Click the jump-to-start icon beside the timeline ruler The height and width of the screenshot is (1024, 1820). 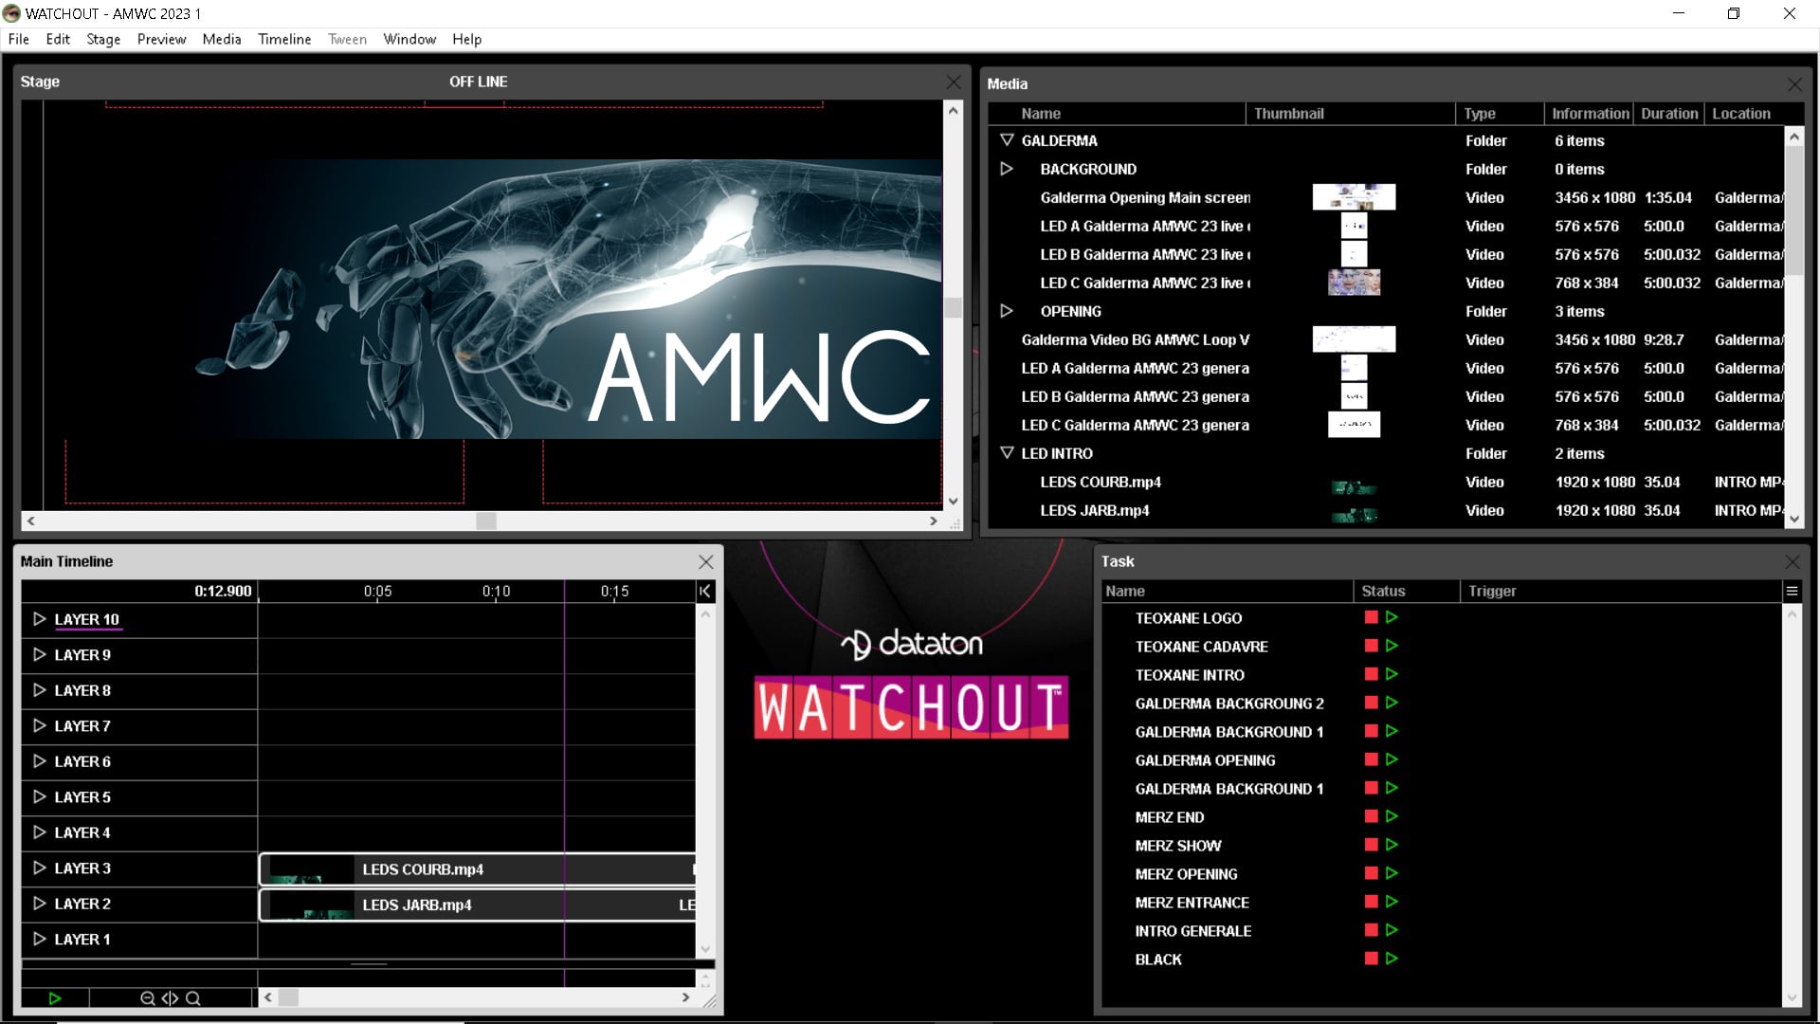click(x=705, y=591)
